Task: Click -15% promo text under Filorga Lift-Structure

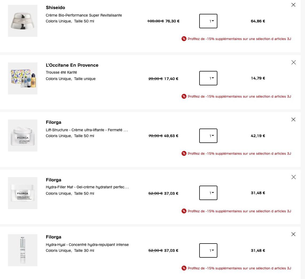Action: (239, 153)
